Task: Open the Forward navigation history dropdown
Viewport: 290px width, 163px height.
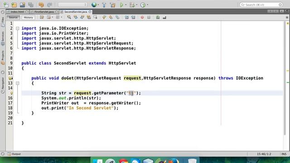Action: tap(62, 17)
